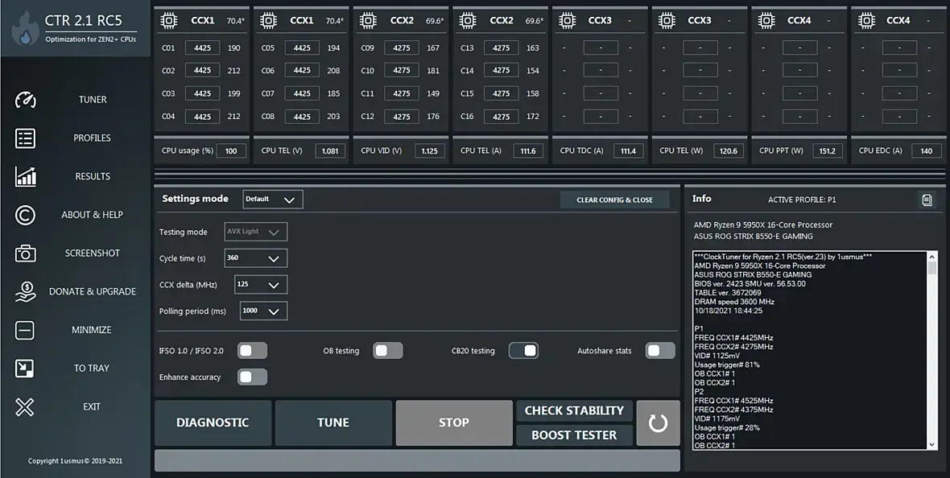Select RESULTS in the sidebar
950x478 pixels.
click(93, 176)
